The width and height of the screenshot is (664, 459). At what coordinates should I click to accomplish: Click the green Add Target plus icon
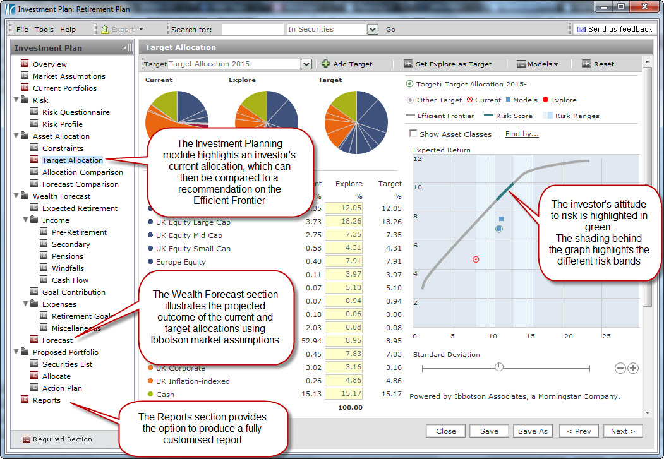click(325, 64)
